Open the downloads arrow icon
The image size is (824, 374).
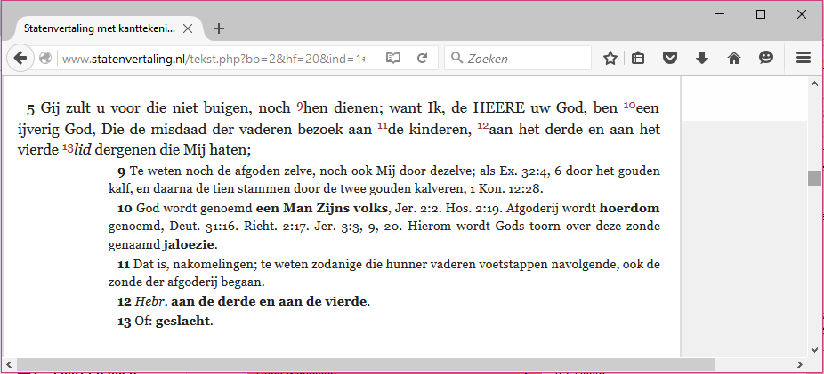coord(701,58)
